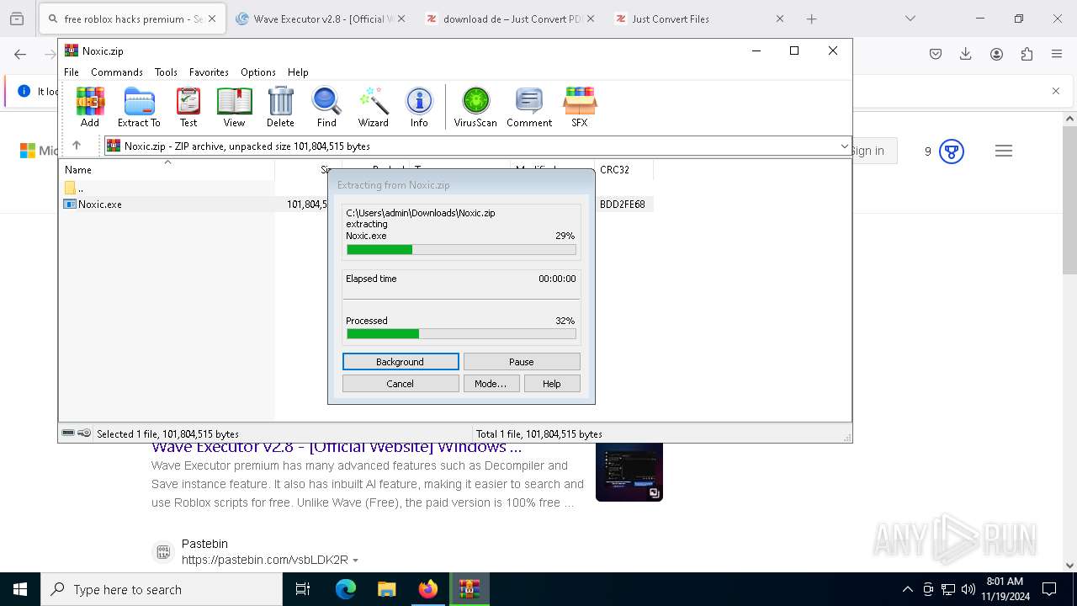This screenshot has height=606, width=1077.
Task: Click the Wizard wand icon
Action: 373,107
